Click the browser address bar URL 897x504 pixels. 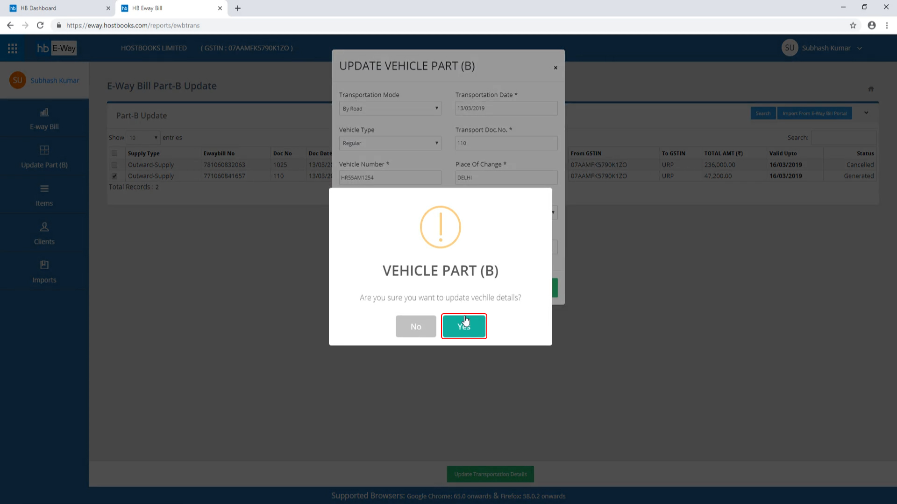pyautogui.click(x=133, y=25)
